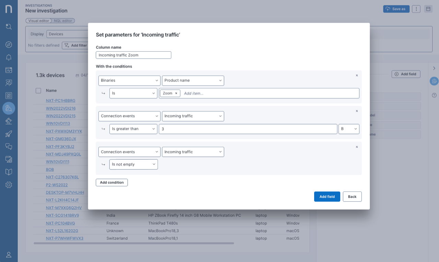Open the Is operator dropdown
The width and height of the screenshot is (439, 262).
(133, 93)
